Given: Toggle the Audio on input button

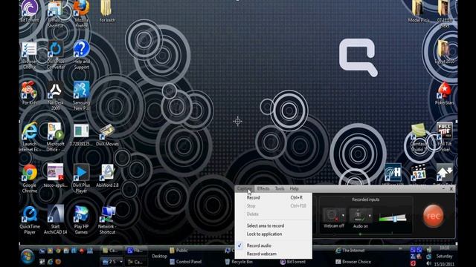Looking at the screenshot, I should pyautogui.click(x=358, y=215).
